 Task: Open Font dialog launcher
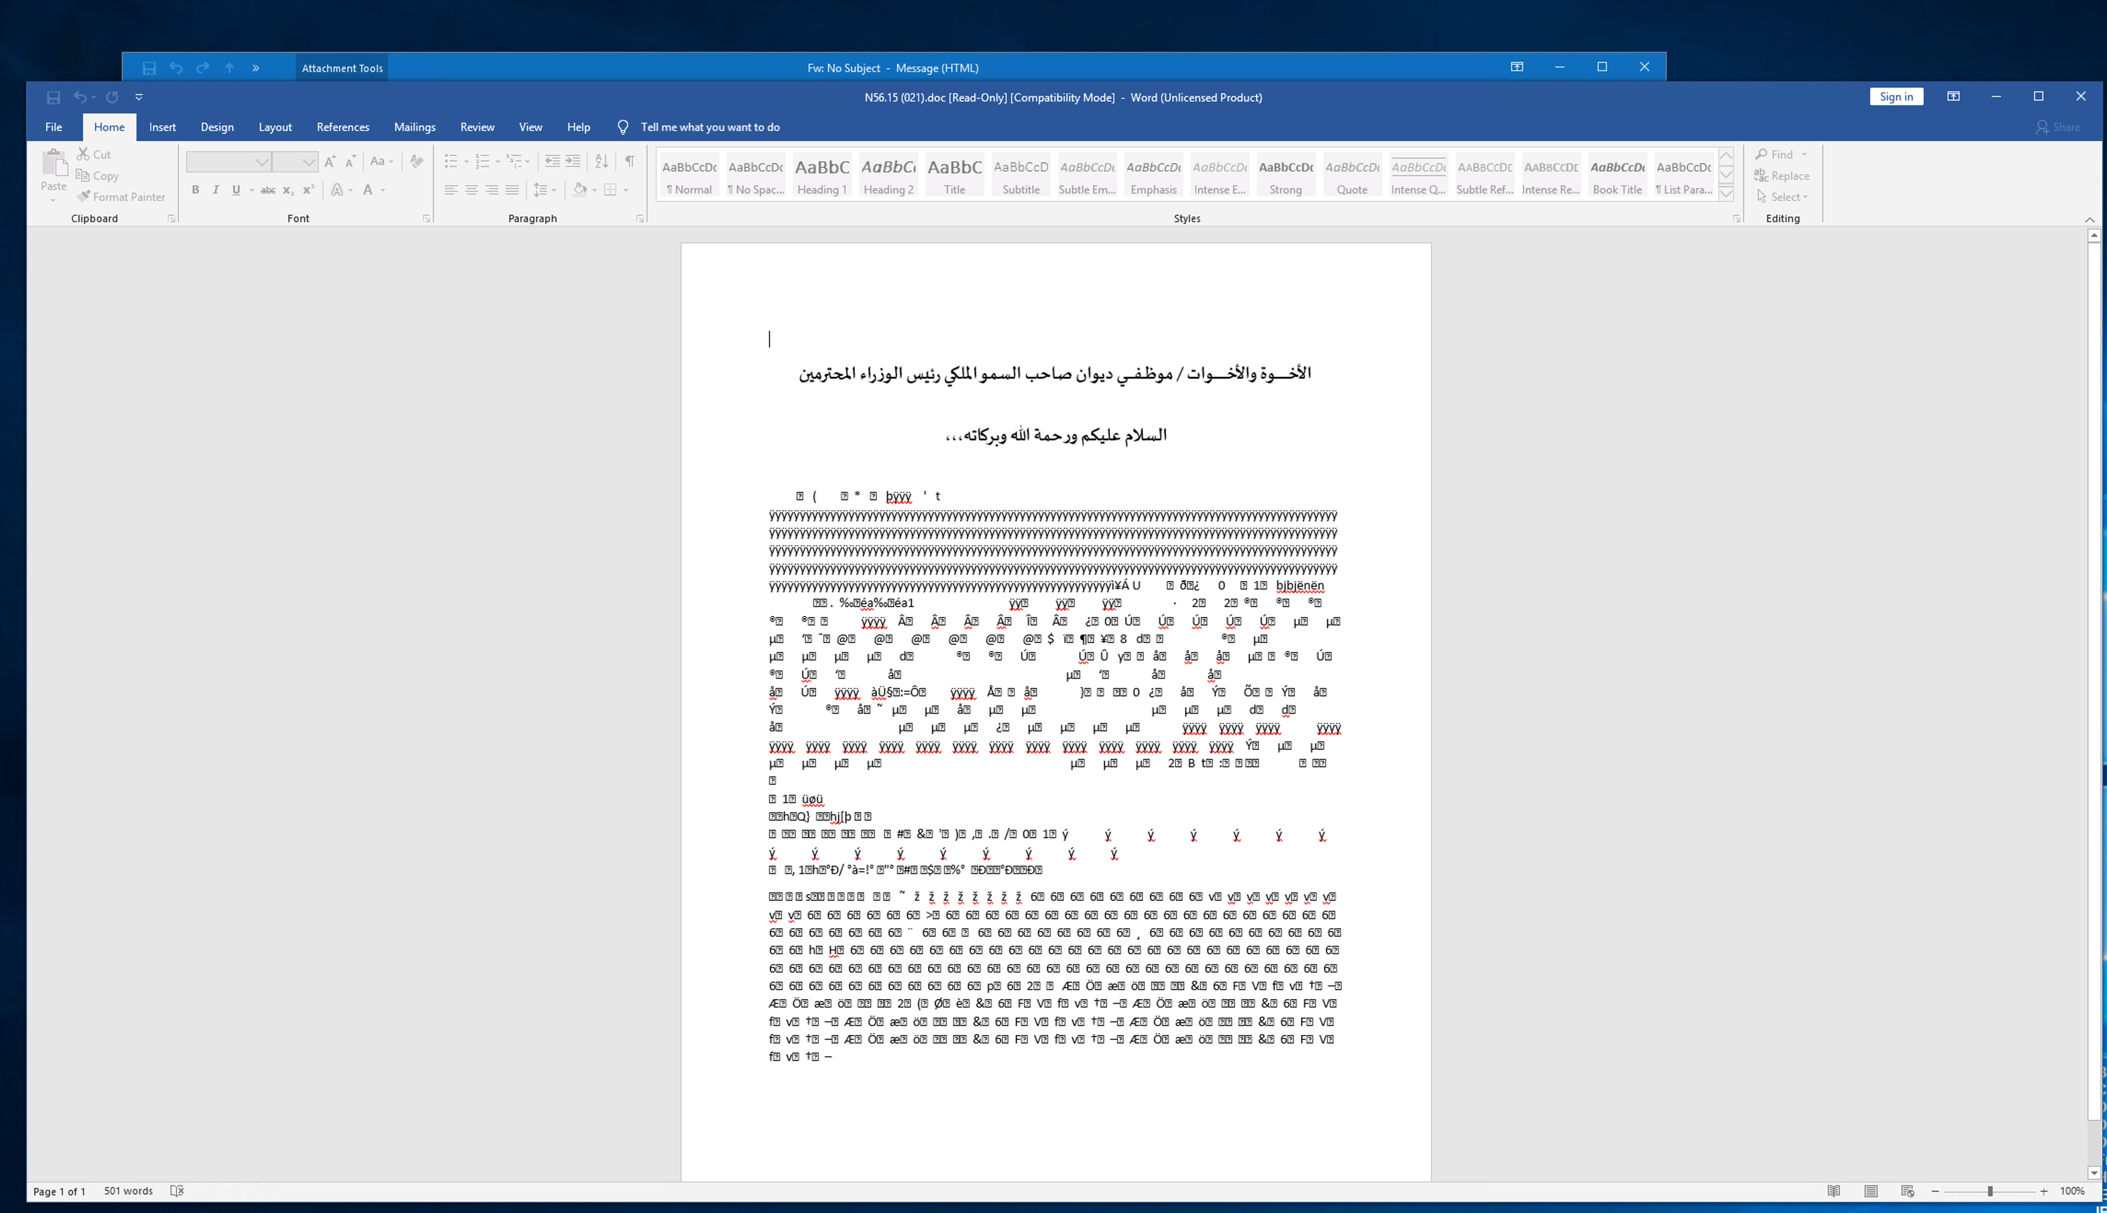(426, 218)
